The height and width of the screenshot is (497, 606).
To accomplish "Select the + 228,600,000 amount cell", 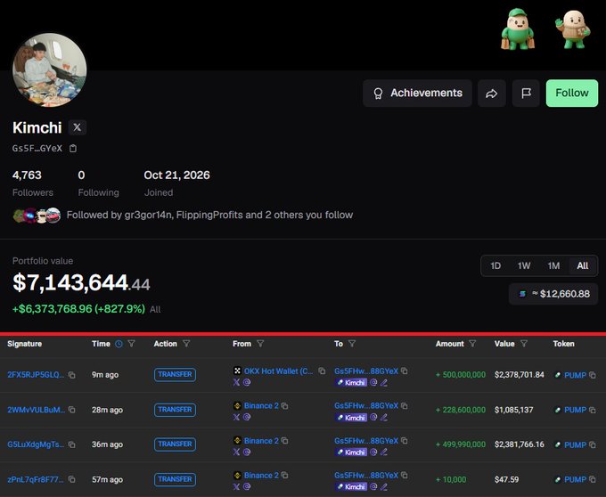I will [461, 410].
